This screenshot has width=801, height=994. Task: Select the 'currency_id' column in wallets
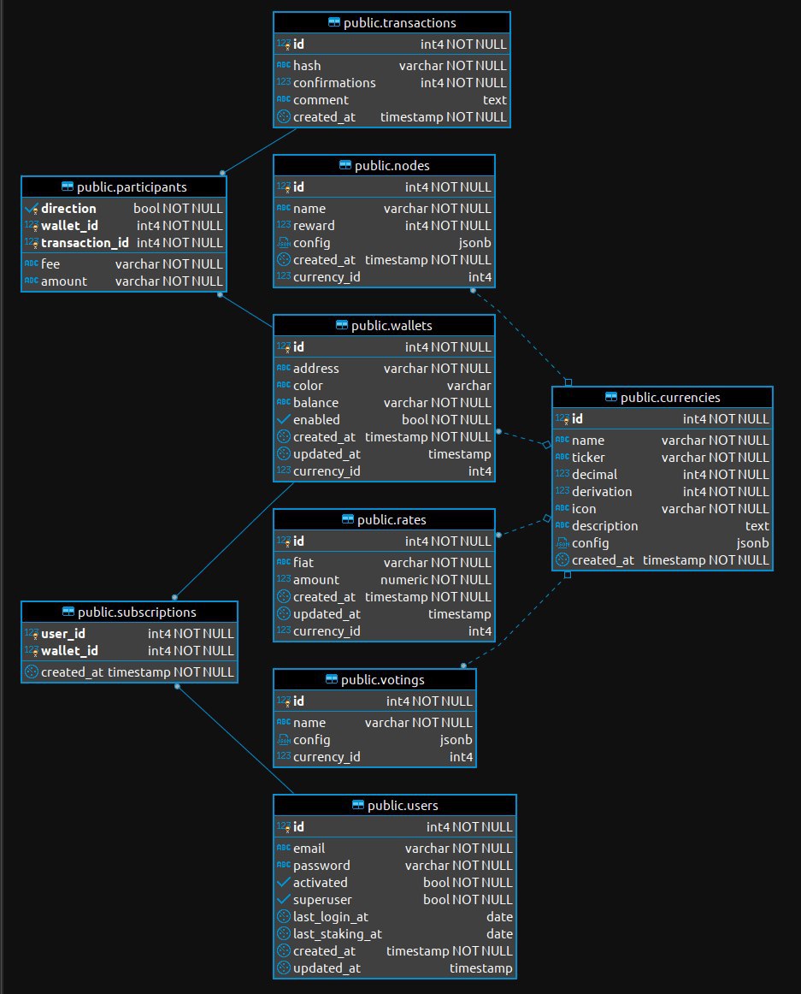point(384,471)
